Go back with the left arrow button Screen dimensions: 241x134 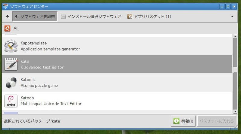click(7, 17)
